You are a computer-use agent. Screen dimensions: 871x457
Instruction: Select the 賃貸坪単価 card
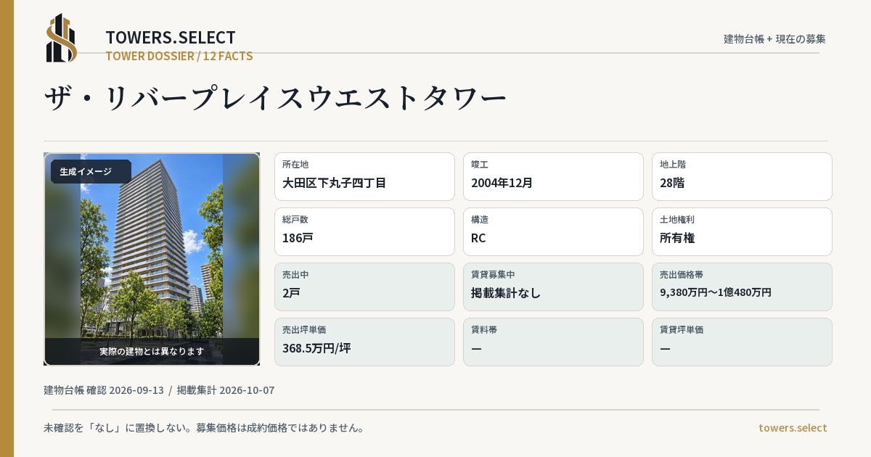742,342
